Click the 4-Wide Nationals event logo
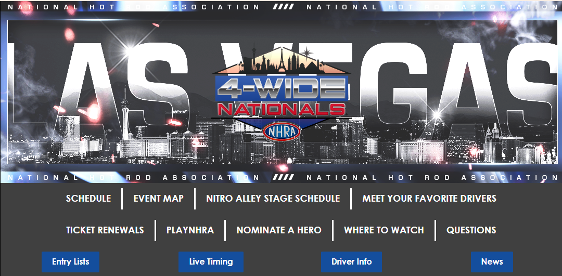The height and width of the screenshot is (276, 562). (281, 93)
